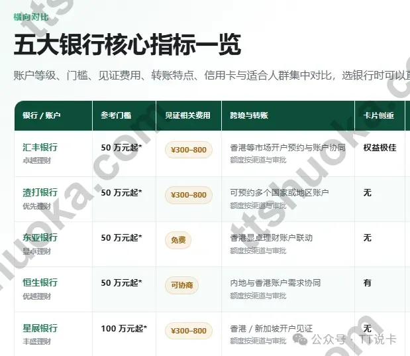Click 卓越理财 under 汇丰银行
The height and width of the screenshot is (356, 410).
pyautogui.click(x=36, y=160)
